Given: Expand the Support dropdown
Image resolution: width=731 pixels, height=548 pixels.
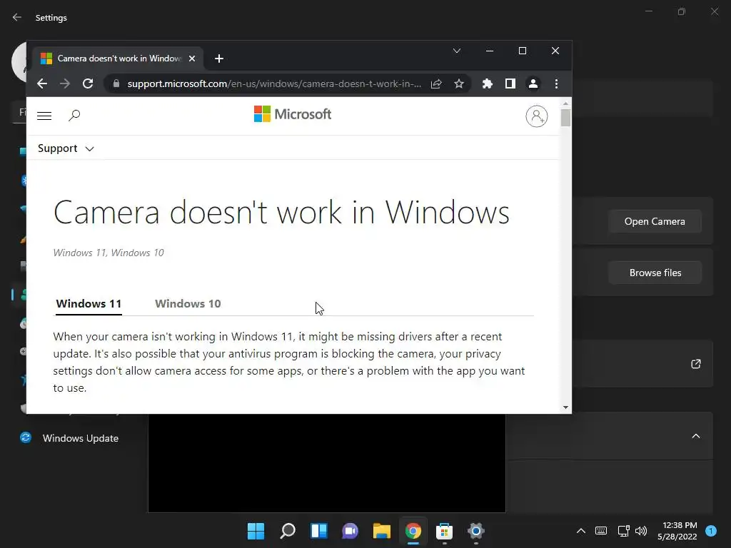Looking at the screenshot, I should 66,148.
